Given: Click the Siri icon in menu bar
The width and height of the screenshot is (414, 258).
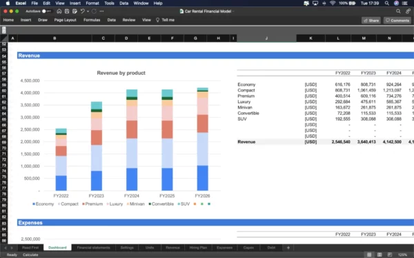Looking at the screenshot, I should [396, 3].
